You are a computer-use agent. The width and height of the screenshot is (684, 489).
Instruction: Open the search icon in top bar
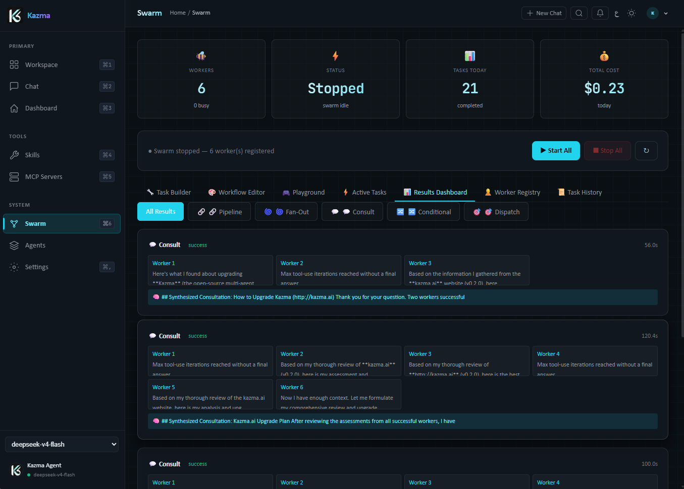[579, 13]
